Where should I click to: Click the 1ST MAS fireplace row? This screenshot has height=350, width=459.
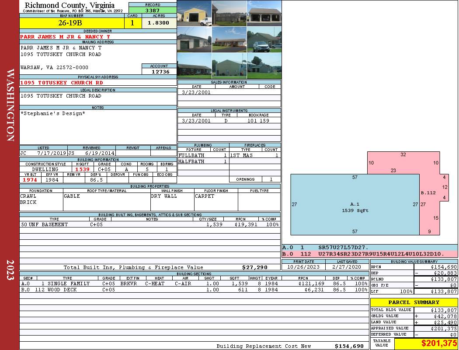[x=255, y=155]
